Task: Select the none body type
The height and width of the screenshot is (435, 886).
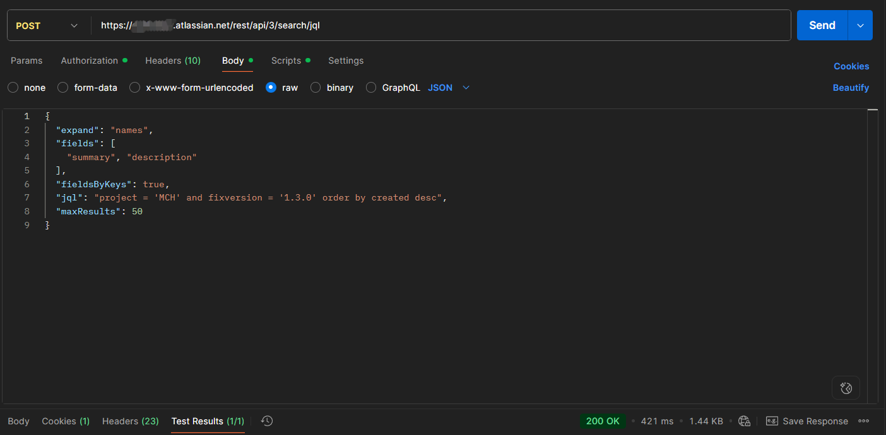Action: (x=13, y=88)
